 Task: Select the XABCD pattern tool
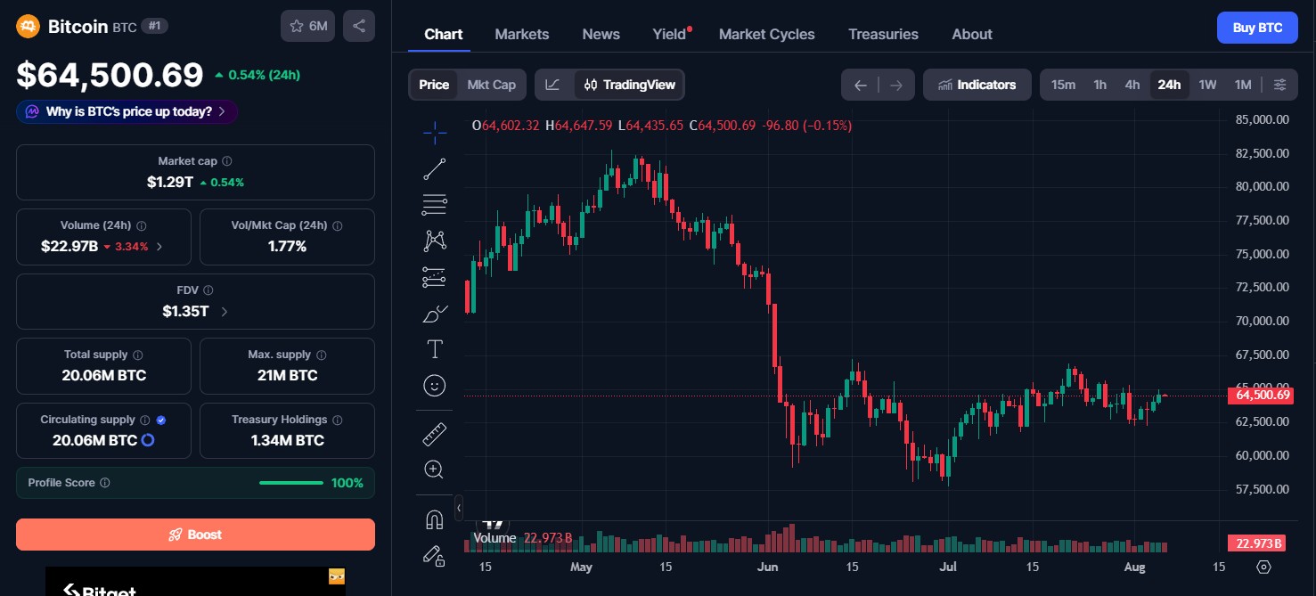click(x=435, y=241)
